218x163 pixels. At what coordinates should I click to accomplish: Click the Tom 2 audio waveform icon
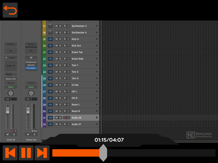(50, 72)
